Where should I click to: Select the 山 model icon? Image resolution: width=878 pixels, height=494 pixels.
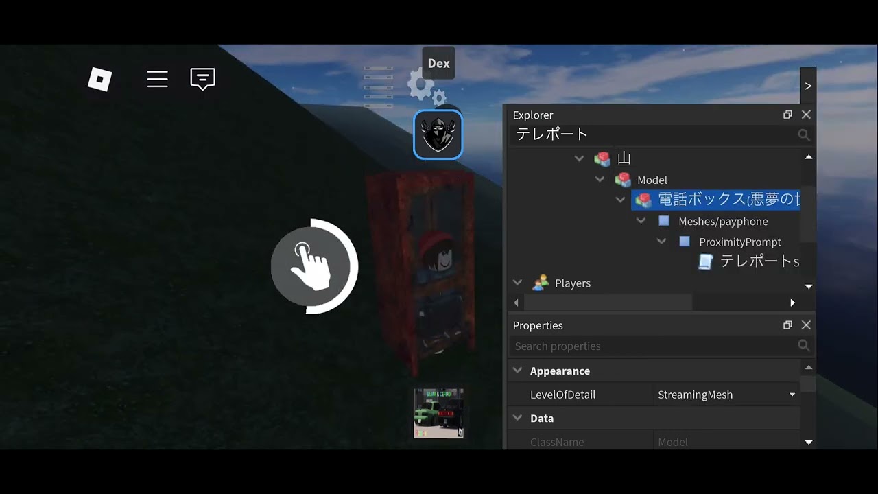click(602, 158)
